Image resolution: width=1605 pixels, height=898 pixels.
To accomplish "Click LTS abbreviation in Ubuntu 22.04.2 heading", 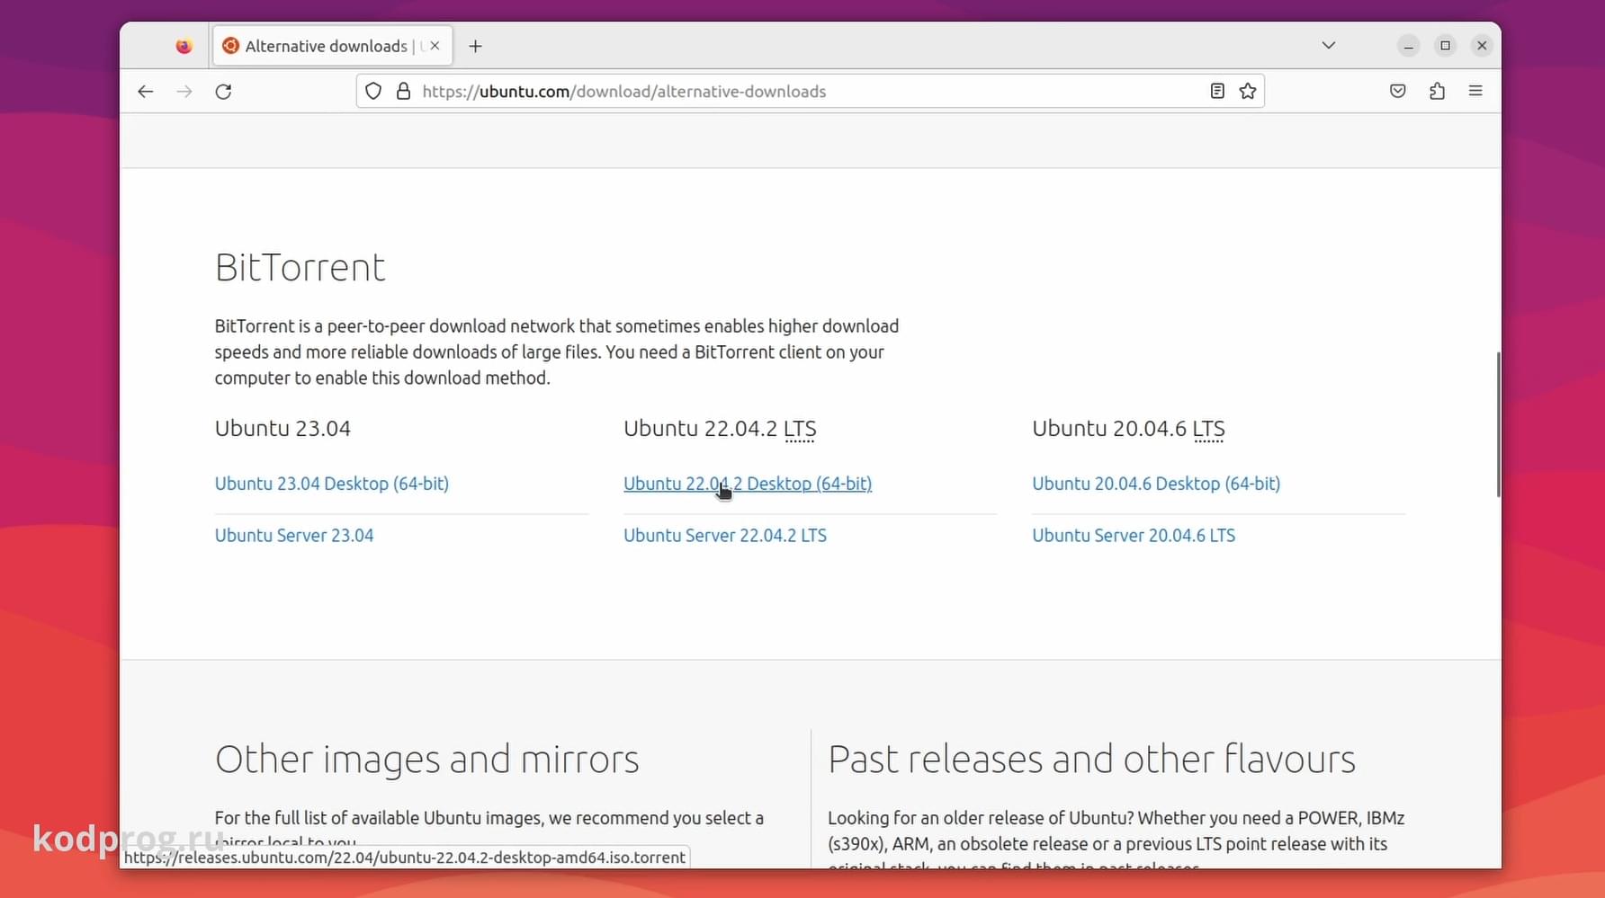I will (x=799, y=429).
